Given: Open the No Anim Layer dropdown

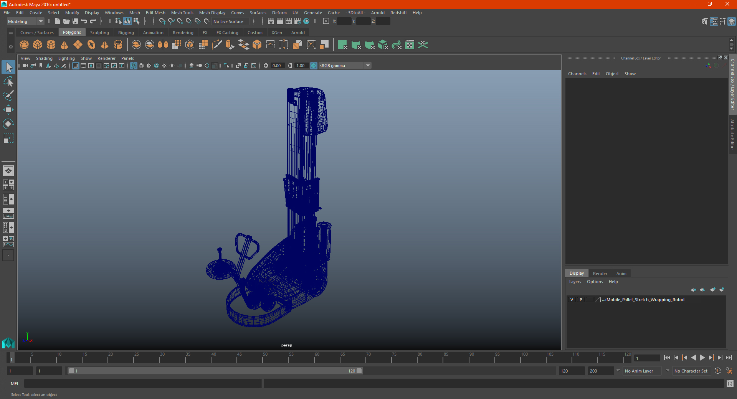Looking at the screenshot, I should click(x=643, y=371).
